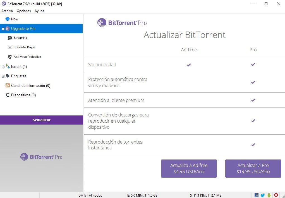Expand the Etiquetas tree node
This screenshot has height=198, width=285.
click(x=3, y=76)
